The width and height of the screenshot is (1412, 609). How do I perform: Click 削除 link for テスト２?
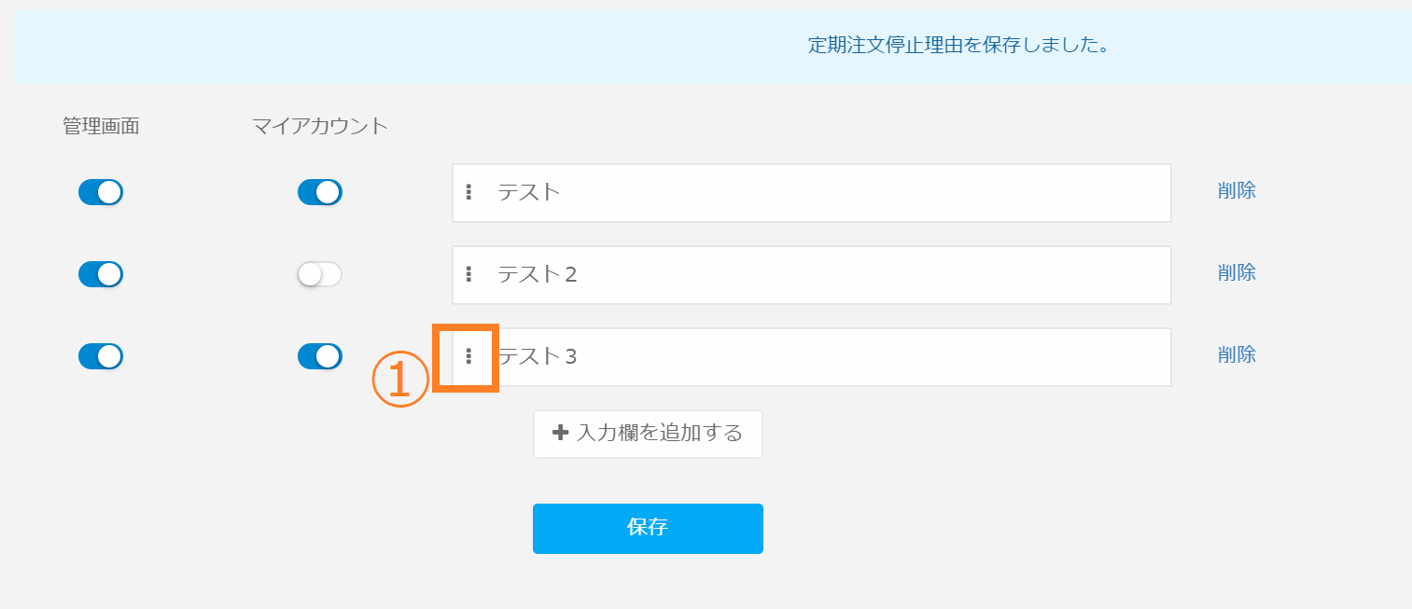[x=1237, y=272]
